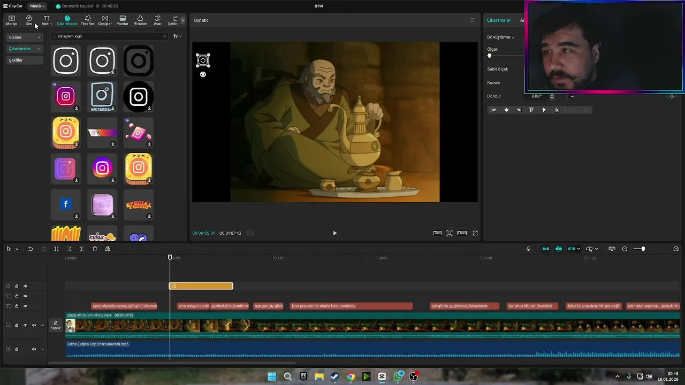Open linkage options dropdown arrow
The image size is (685, 385).
579,249
